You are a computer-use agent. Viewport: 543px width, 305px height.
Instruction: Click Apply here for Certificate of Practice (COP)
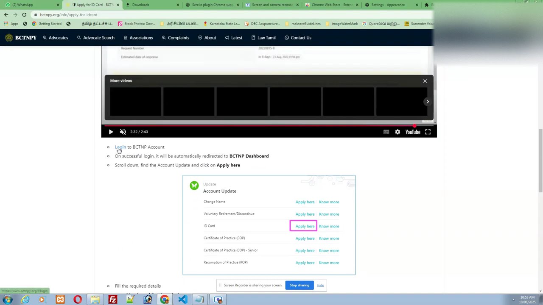[305, 238]
